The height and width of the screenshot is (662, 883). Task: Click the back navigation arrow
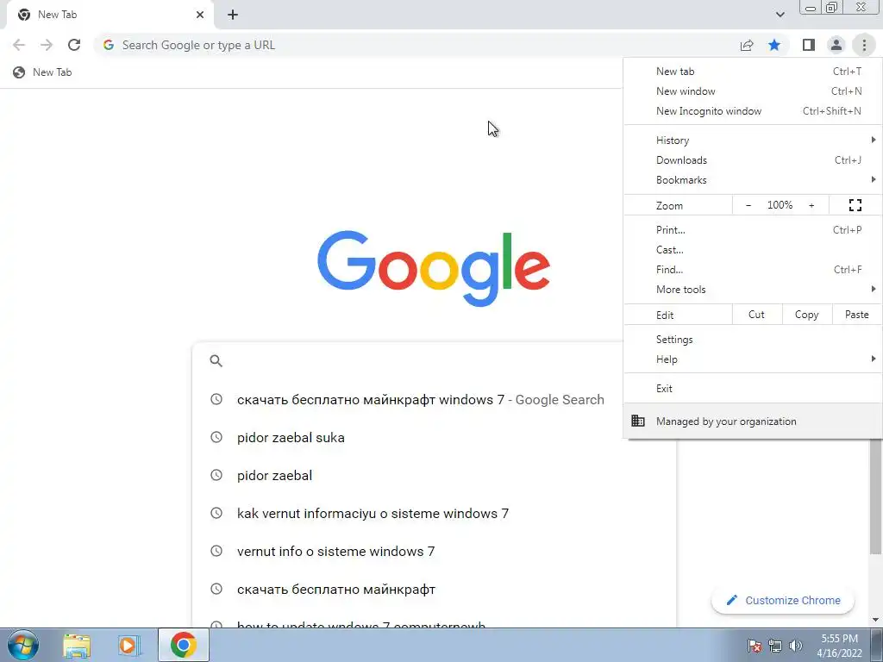point(19,45)
